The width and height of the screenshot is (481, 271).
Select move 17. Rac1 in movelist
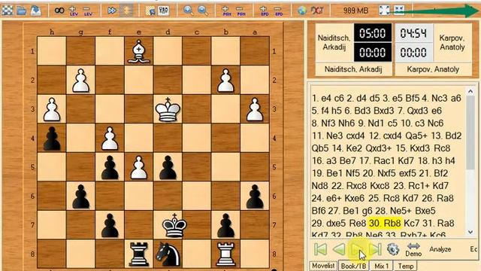(378, 160)
